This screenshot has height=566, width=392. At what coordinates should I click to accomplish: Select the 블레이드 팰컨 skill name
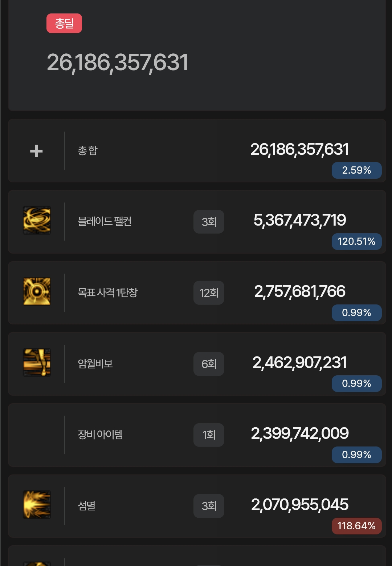coord(105,221)
